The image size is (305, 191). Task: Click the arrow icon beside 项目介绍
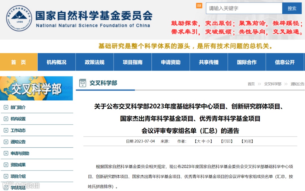point(6,176)
